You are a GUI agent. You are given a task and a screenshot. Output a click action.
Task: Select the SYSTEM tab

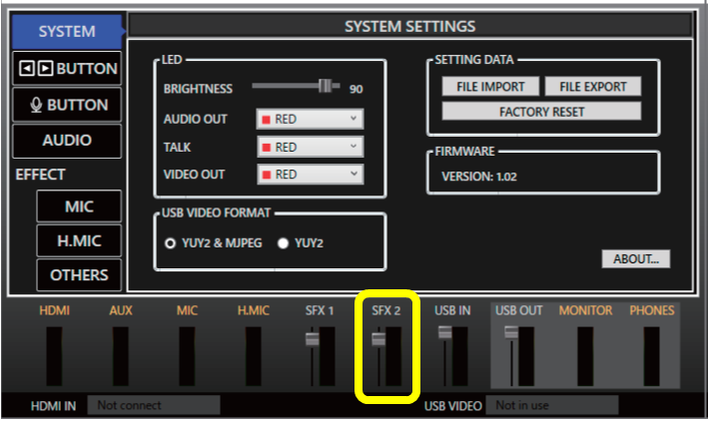point(67,32)
